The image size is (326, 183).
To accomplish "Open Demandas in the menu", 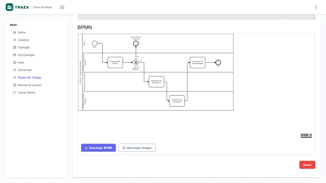I will coord(25,70).
